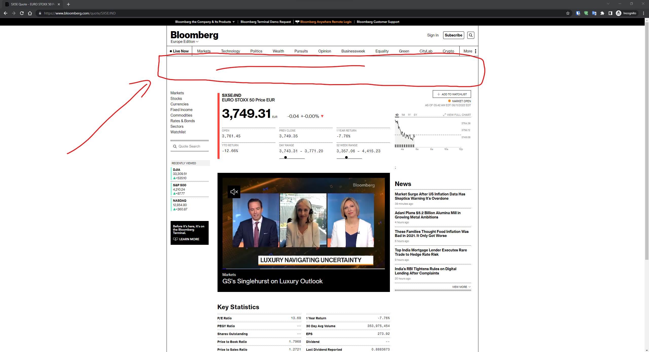Click the Subscribe button
649x352 pixels.
coord(453,35)
